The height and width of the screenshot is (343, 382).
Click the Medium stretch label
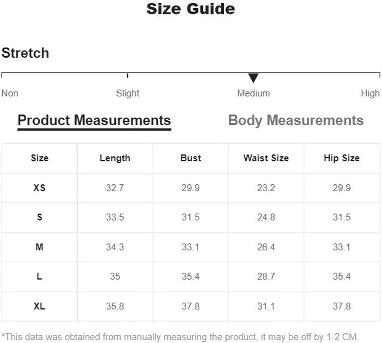[253, 93]
